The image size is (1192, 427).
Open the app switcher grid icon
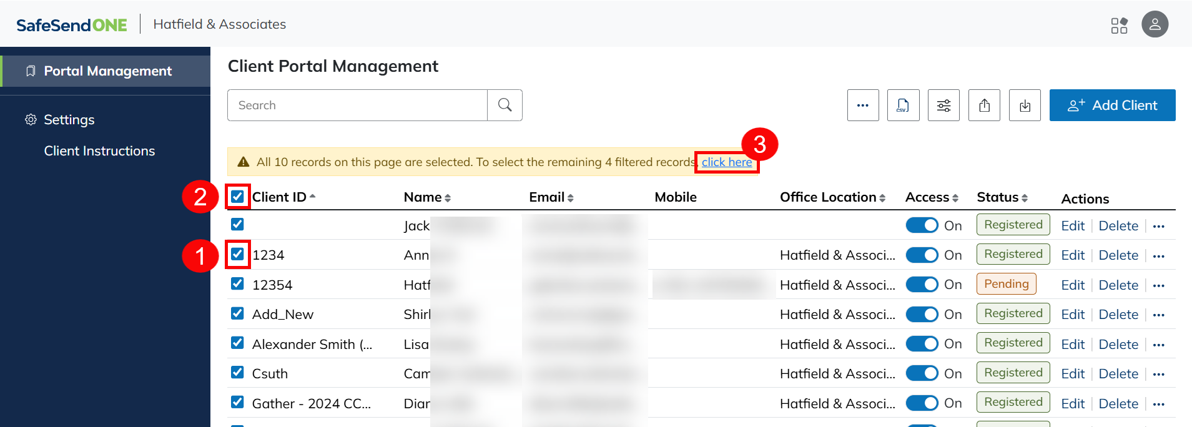pyautogui.click(x=1119, y=25)
